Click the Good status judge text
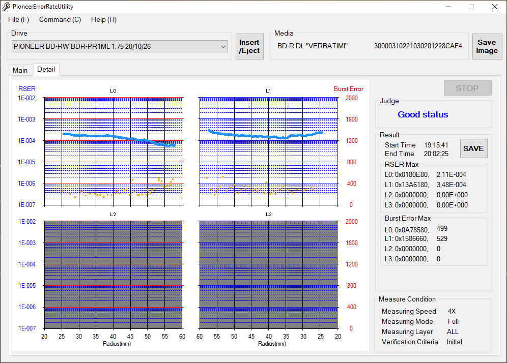The height and width of the screenshot is (363, 507). tap(422, 114)
